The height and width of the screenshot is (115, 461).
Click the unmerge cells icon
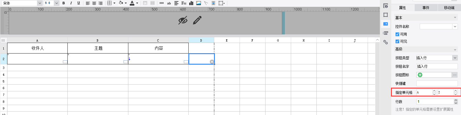click(153, 3)
